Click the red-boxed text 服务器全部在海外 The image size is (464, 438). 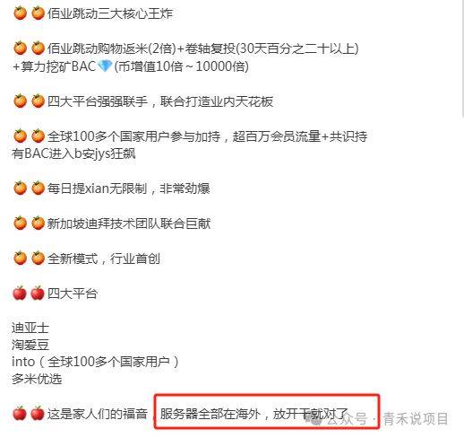point(211,414)
